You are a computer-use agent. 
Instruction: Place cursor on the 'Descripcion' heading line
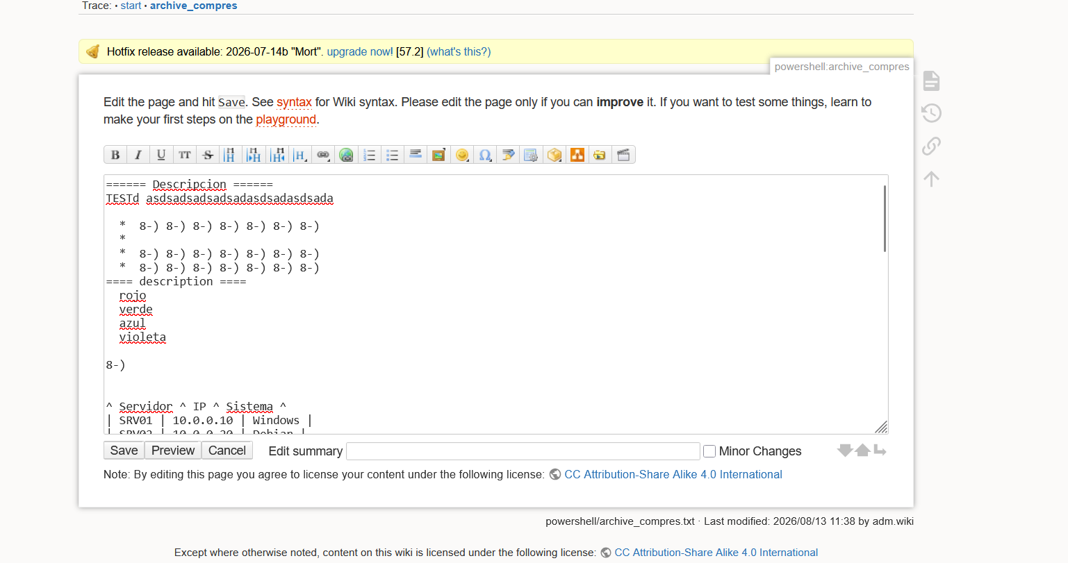point(189,185)
